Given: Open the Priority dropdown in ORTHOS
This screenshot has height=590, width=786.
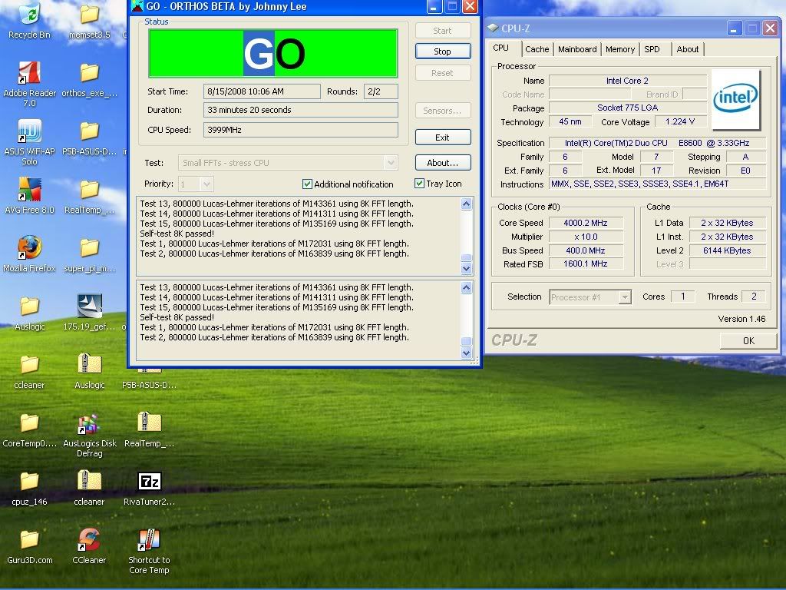Looking at the screenshot, I should pyautogui.click(x=206, y=184).
